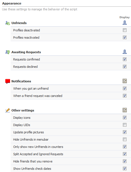Uncheck Split Accepted and Ignored Requests
Viewport: 131px width, 172px height.
(x=125, y=154)
